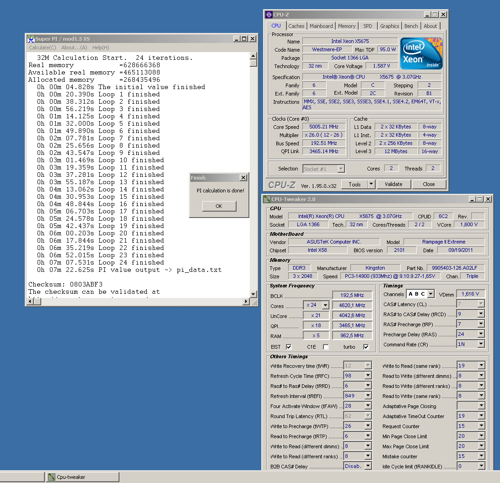Click the Close button in CPU-Z

429,184
